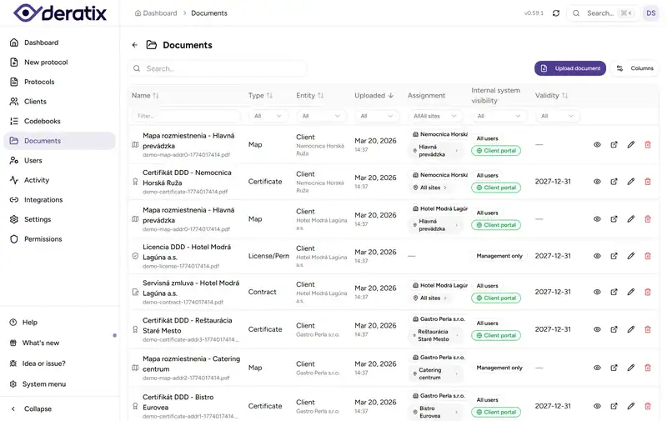Preview Certifikát DDD - Nemocnica Horská Ruža with eye icon
The height and width of the screenshot is (421, 667).
[x=597, y=182]
